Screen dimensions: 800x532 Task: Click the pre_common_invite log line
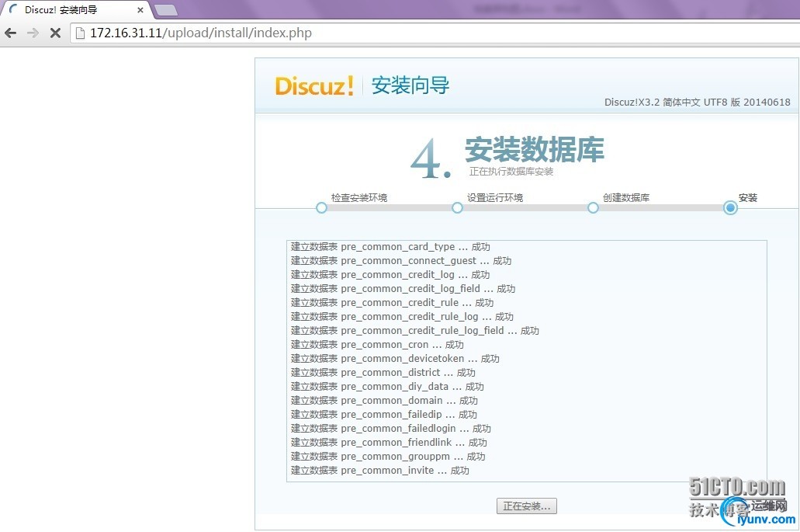coord(380,471)
